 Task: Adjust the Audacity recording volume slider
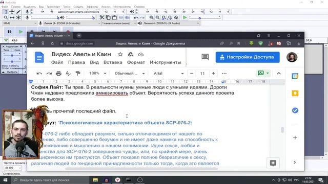(45, 18)
